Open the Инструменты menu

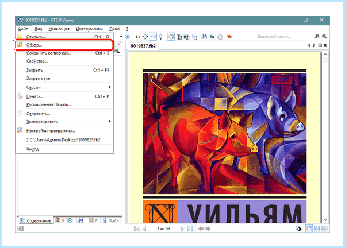tap(89, 29)
